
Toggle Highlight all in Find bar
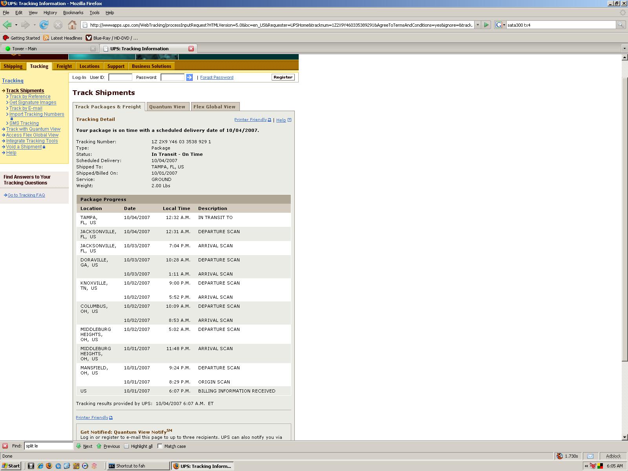[138, 446]
